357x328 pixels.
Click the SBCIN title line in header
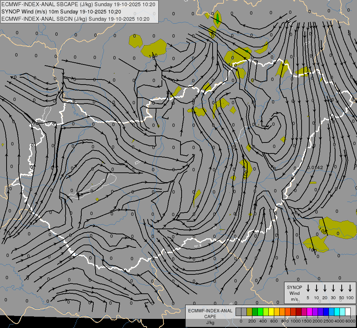75,19
